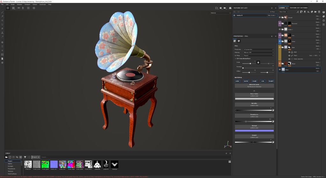Take a viewport screenshot with the photo icon
The height and width of the screenshot is (178, 326).
coord(230,8)
